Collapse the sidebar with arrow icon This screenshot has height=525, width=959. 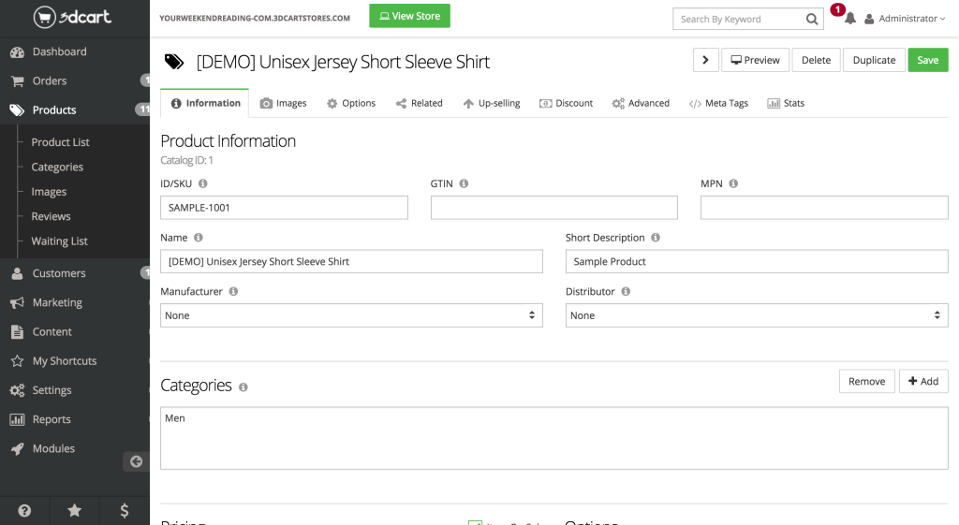click(x=136, y=461)
